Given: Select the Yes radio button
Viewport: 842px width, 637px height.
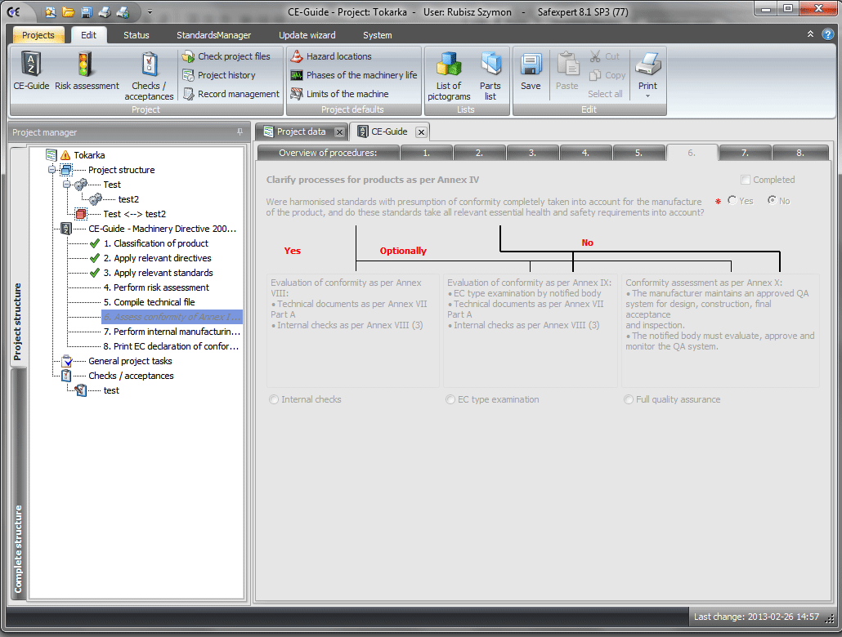Looking at the screenshot, I should pos(732,201).
